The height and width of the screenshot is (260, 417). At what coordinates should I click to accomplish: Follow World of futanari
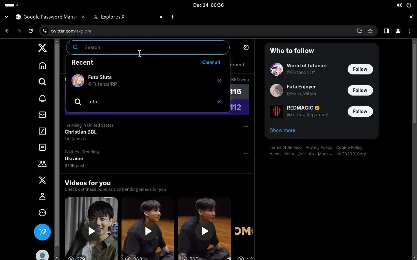pyautogui.click(x=360, y=69)
